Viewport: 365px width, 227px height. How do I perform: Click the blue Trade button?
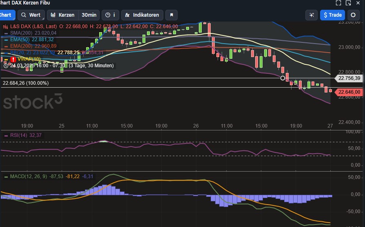pyautogui.click(x=332, y=15)
